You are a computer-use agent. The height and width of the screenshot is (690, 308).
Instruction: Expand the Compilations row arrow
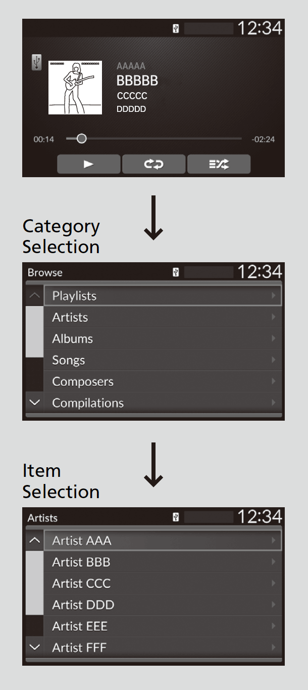(x=274, y=403)
